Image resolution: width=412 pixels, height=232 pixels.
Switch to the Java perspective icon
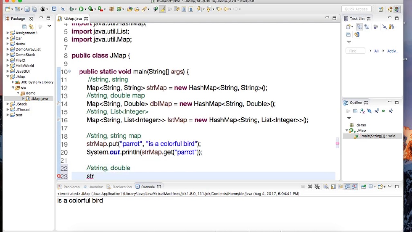pos(397,9)
